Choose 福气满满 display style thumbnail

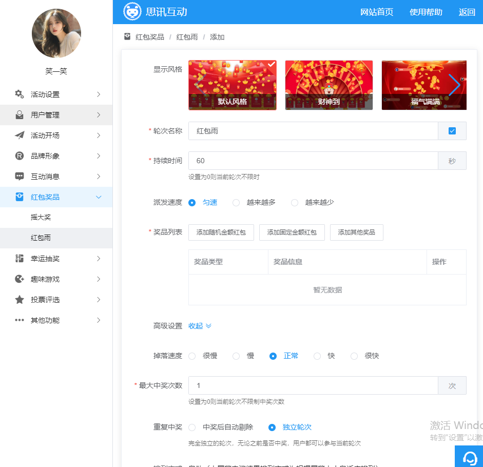(x=424, y=85)
